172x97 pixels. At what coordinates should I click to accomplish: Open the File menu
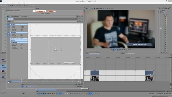pyautogui.click(x=1, y=3)
